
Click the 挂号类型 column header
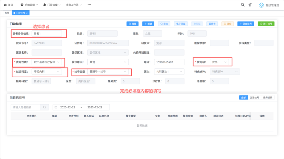click(131, 116)
